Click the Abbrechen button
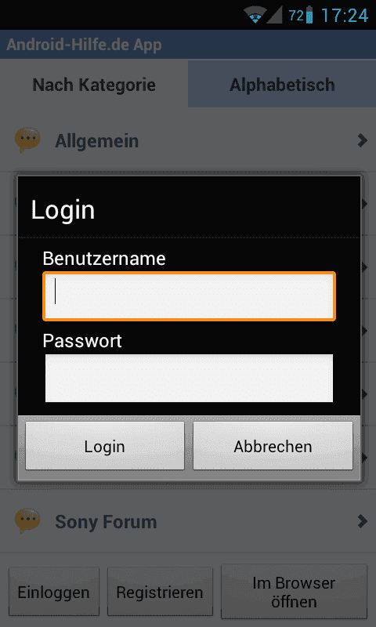 pos(273,446)
